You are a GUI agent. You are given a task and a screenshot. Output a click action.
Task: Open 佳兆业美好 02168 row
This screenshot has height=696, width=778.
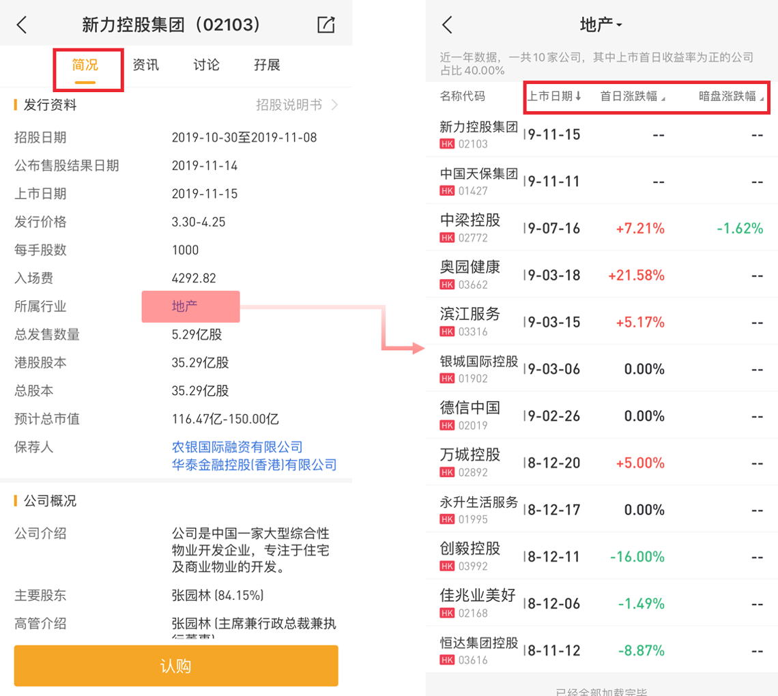(601, 603)
